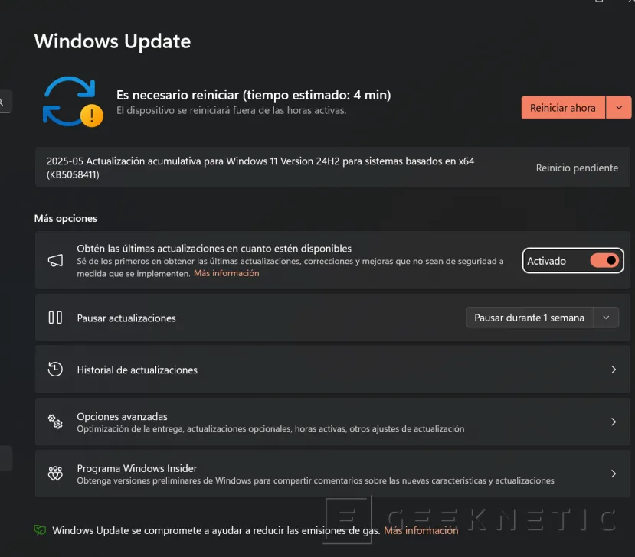Click the green leaf emissions icon at bottom

(x=38, y=529)
